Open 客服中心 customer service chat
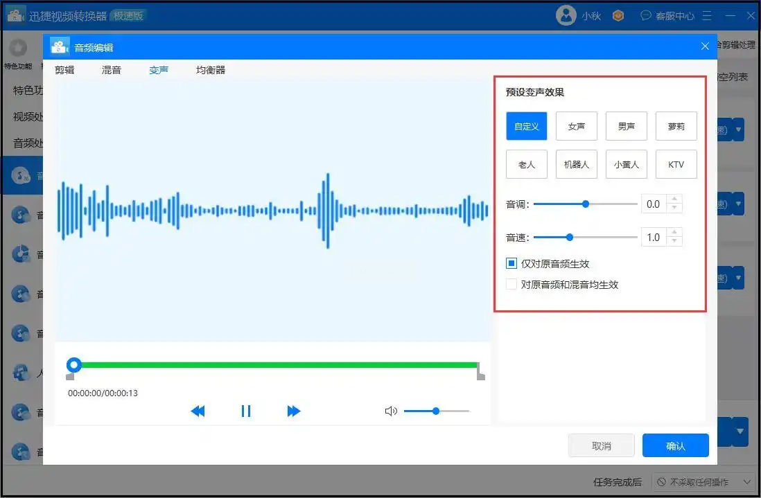 (x=667, y=15)
